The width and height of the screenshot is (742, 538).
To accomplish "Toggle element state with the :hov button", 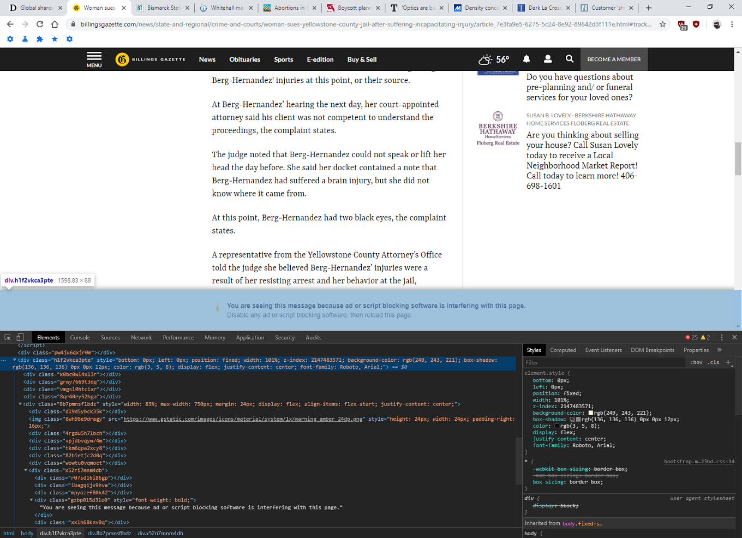I will [697, 362].
